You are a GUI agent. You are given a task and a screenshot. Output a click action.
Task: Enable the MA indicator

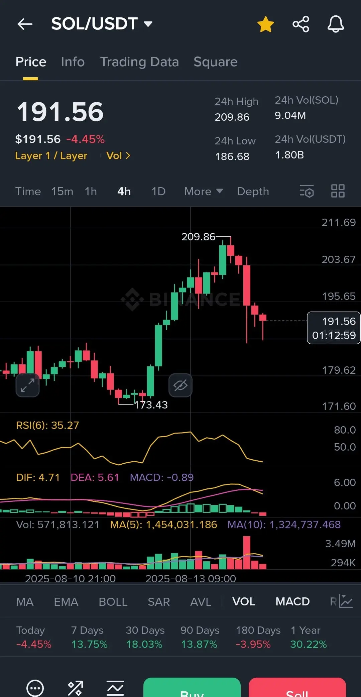click(25, 602)
